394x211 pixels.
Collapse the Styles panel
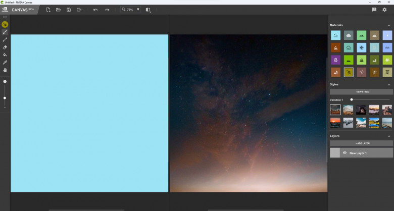pyautogui.click(x=389, y=85)
